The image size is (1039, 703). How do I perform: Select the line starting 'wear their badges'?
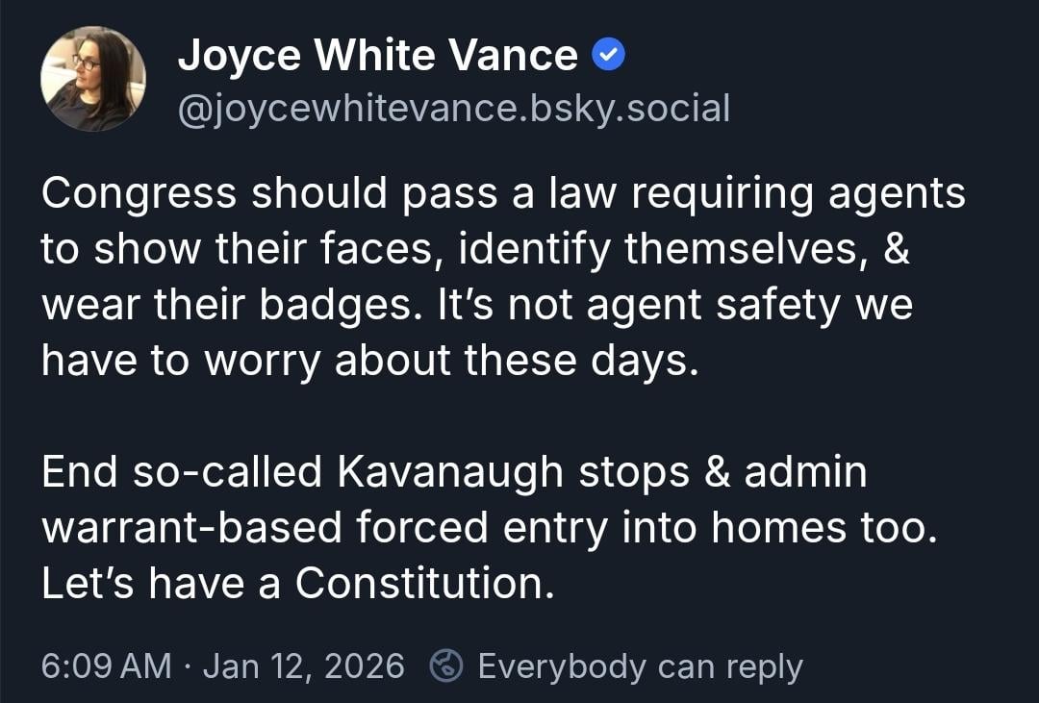[x=476, y=306]
